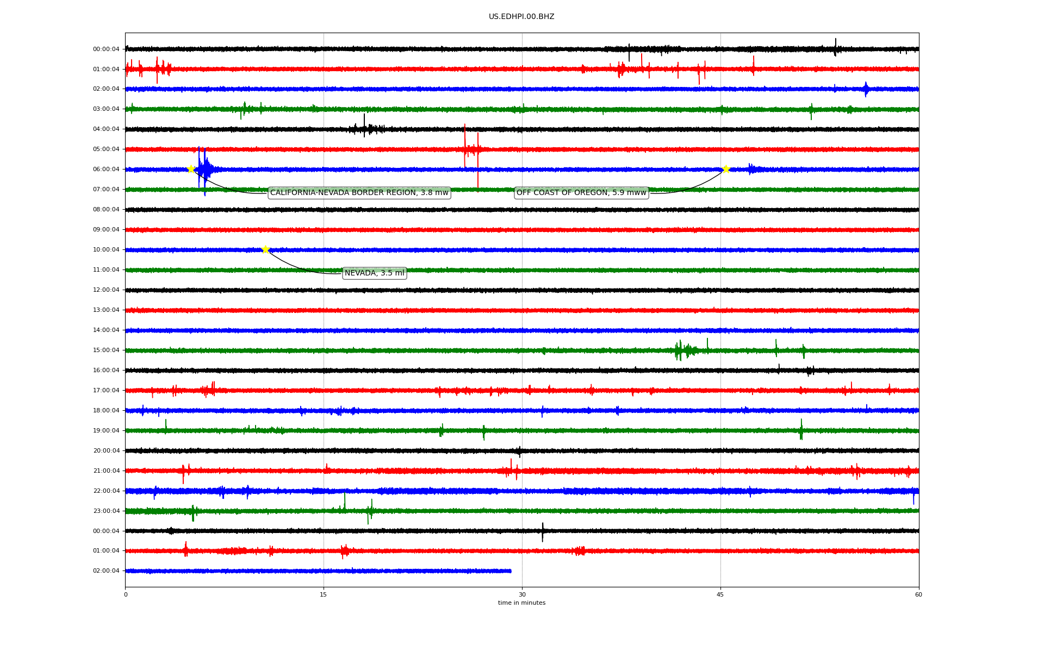Viewport: 1044px width, 652px height.
Task: Click the yellow star marker near California-Nevada label
Action: coord(191,169)
